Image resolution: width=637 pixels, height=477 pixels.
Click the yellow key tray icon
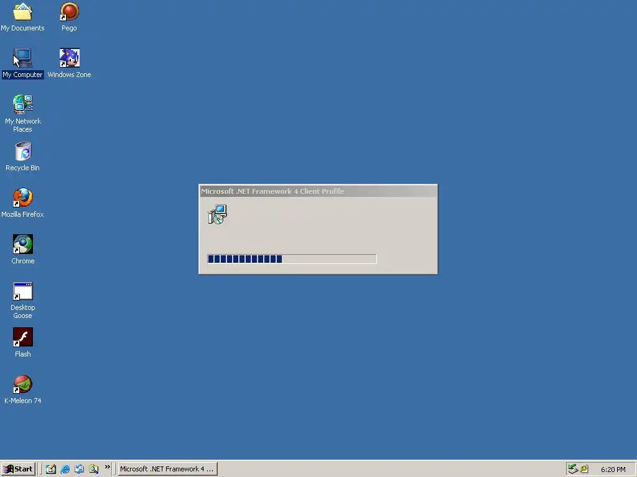(584, 469)
